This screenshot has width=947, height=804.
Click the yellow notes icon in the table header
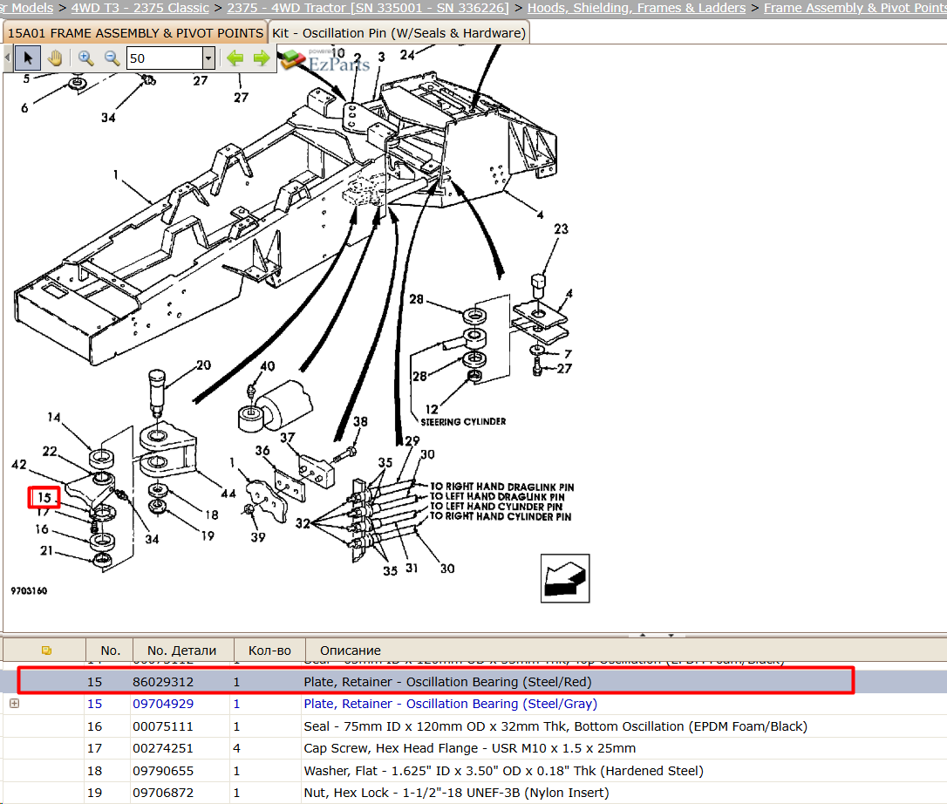(x=46, y=651)
